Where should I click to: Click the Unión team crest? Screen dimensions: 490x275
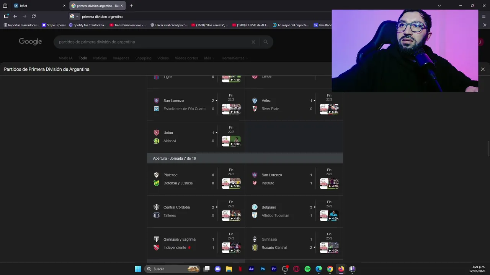[x=156, y=133]
